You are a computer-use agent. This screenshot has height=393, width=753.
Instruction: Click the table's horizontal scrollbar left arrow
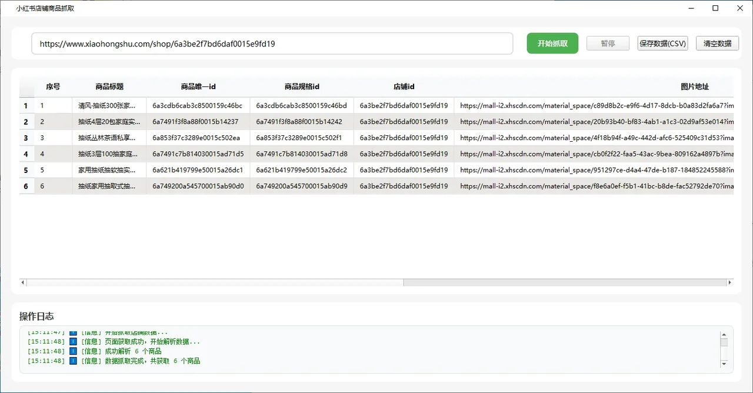(x=24, y=282)
